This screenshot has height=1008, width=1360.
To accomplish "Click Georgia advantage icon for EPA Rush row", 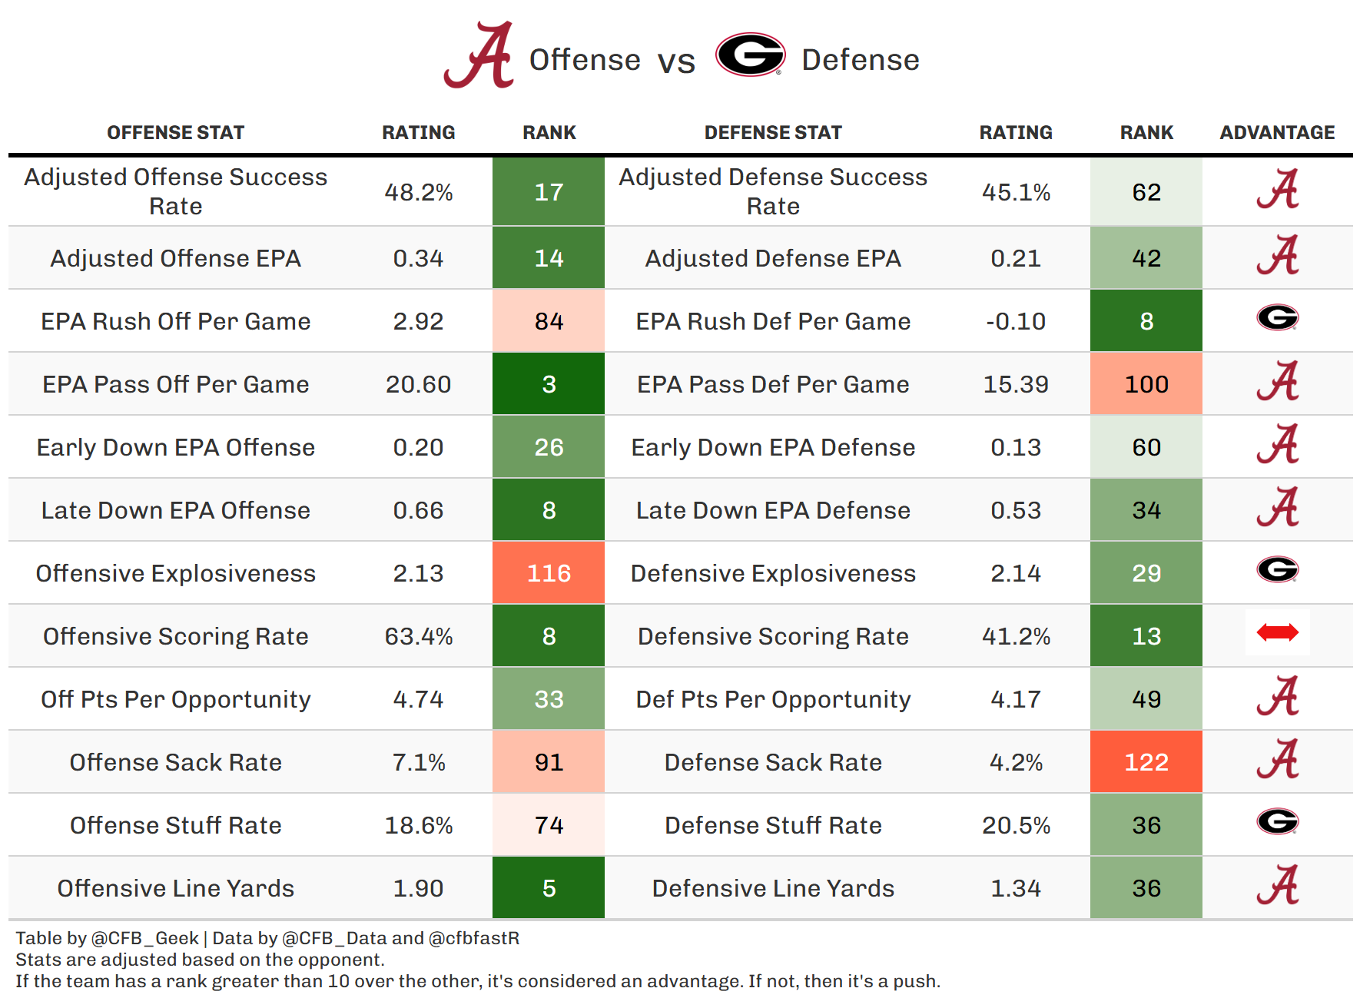I will tap(1277, 317).
